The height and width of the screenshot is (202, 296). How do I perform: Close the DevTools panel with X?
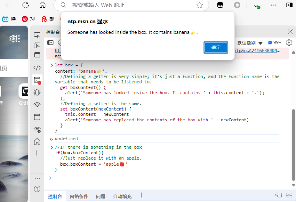[x=290, y=32]
